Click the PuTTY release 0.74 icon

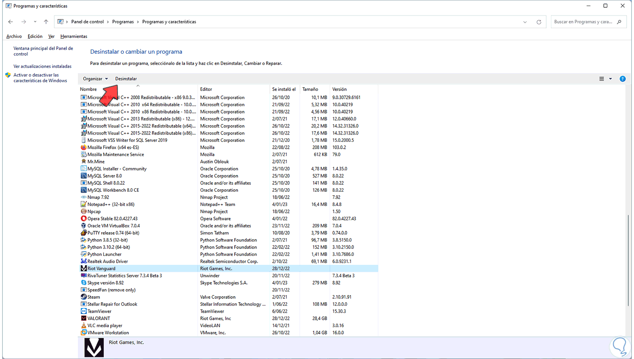click(84, 233)
